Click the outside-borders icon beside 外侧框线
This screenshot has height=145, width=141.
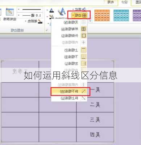(x=83, y=36)
